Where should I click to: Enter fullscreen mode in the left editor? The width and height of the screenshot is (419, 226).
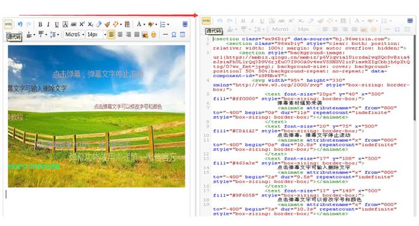[185, 25]
